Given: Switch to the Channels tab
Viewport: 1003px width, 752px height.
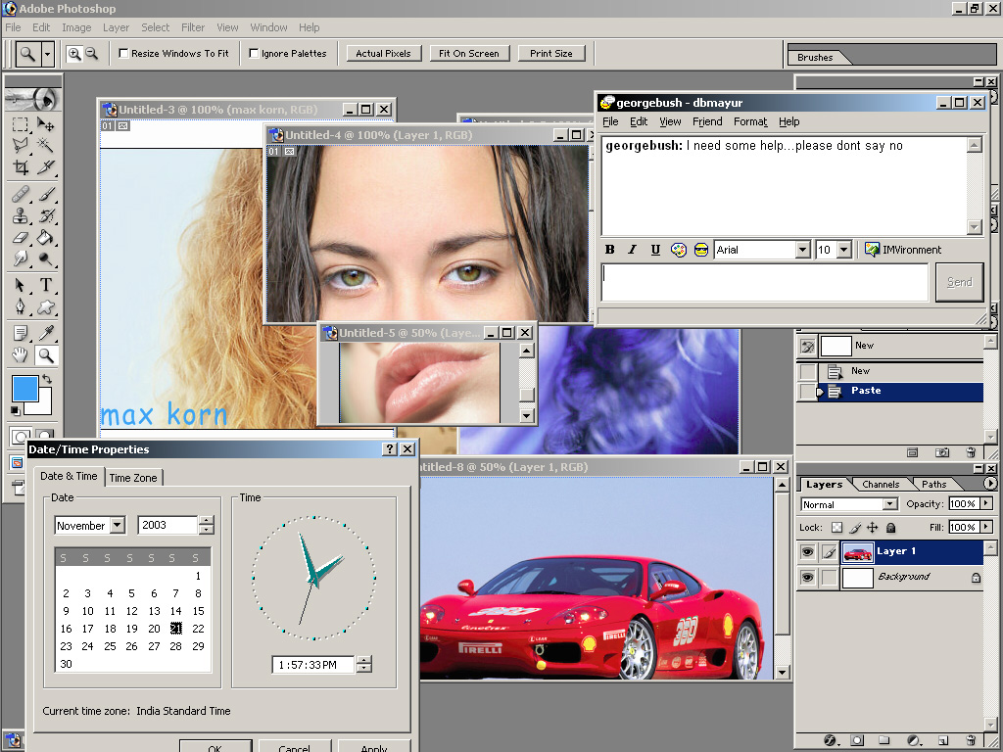Looking at the screenshot, I should [x=881, y=484].
